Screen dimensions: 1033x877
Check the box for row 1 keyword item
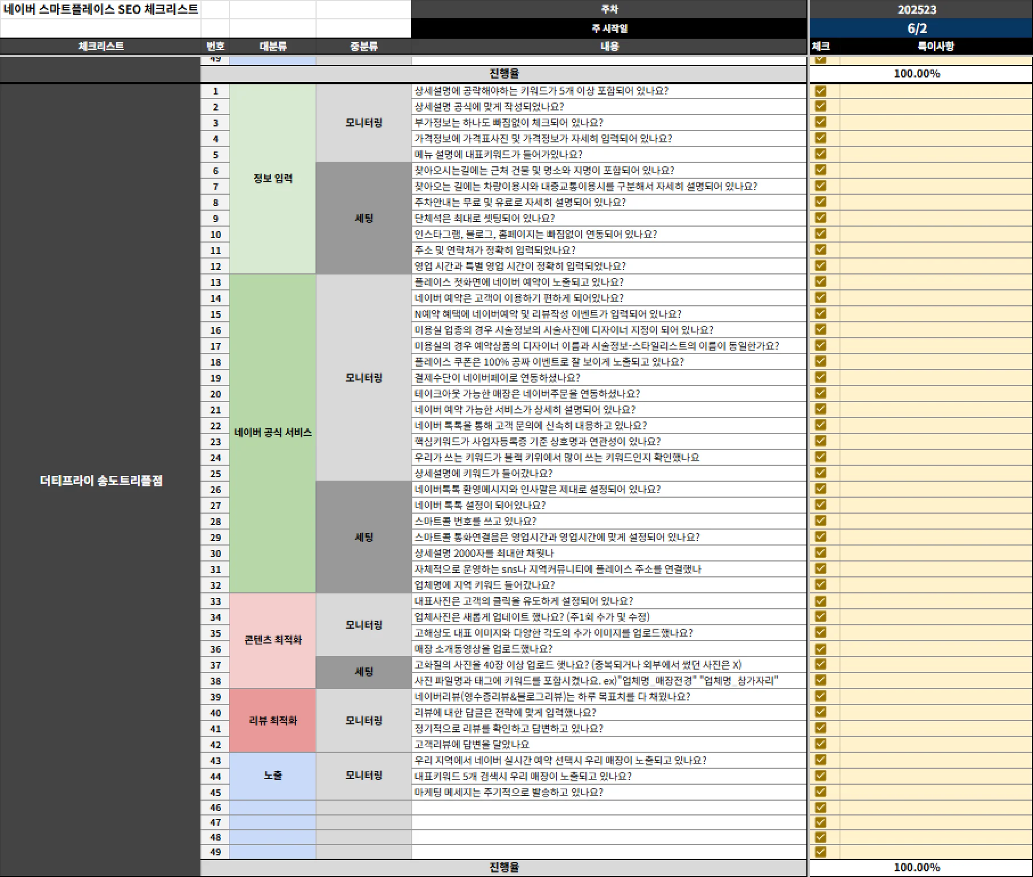point(821,91)
